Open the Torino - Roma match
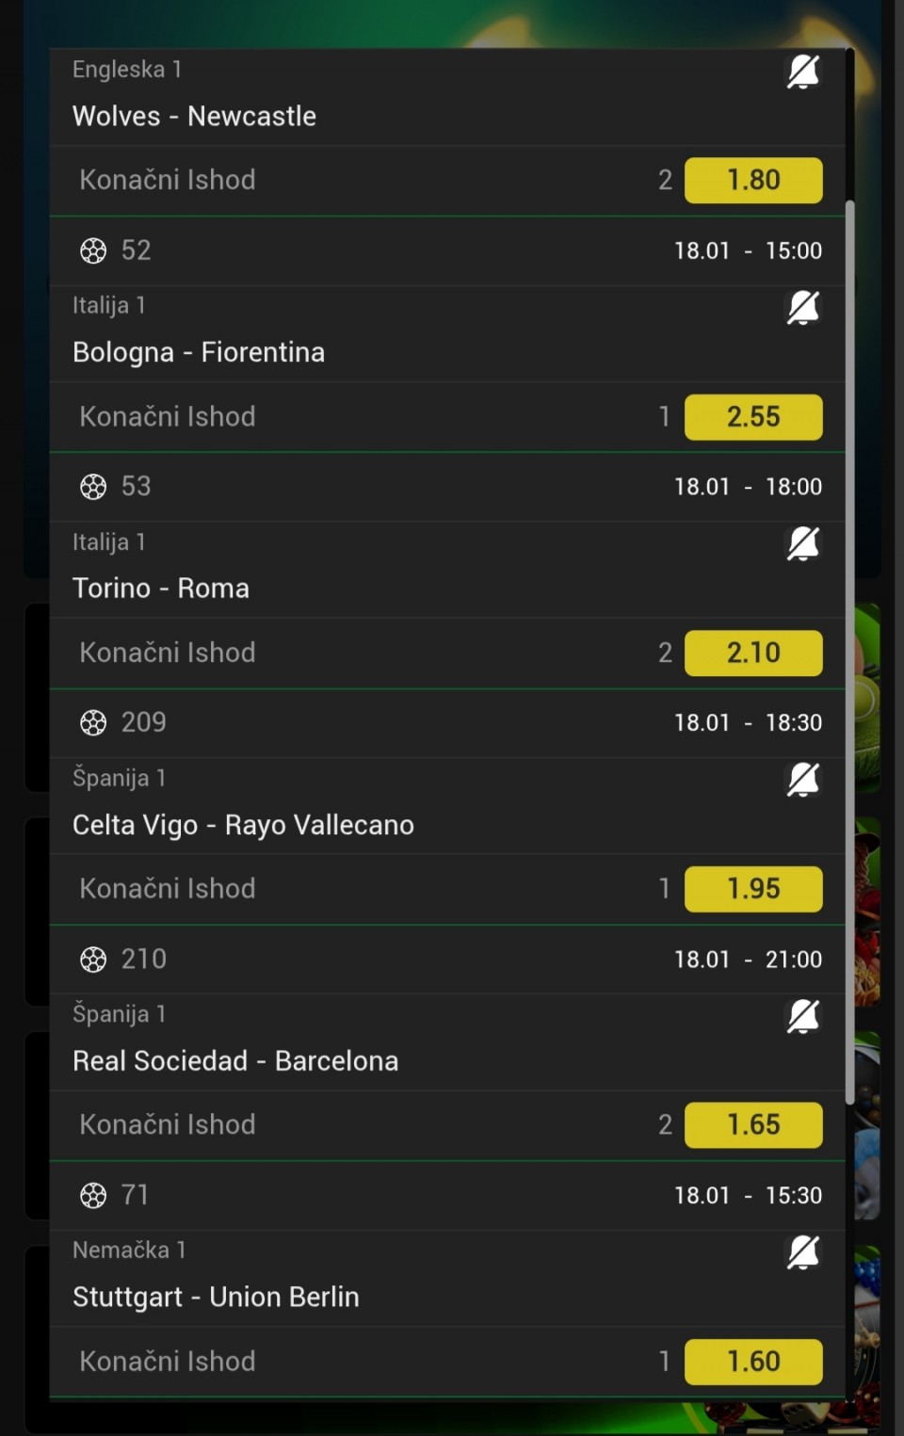The image size is (904, 1436). (x=161, y=589)
